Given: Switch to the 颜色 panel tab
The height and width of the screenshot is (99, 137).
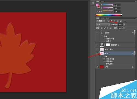Looking at the screenshot, I should [x=98, y=1].
